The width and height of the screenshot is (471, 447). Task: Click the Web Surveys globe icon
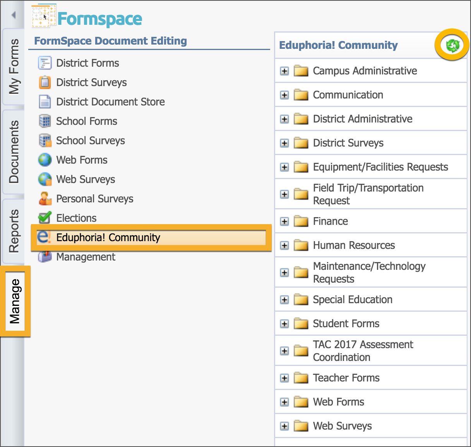(45, 179)
